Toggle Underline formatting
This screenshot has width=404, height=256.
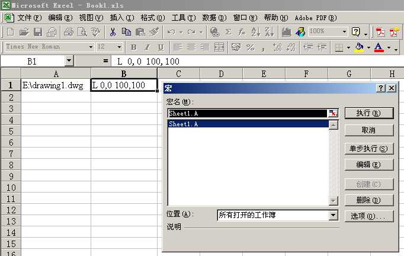tap(161, 47)
